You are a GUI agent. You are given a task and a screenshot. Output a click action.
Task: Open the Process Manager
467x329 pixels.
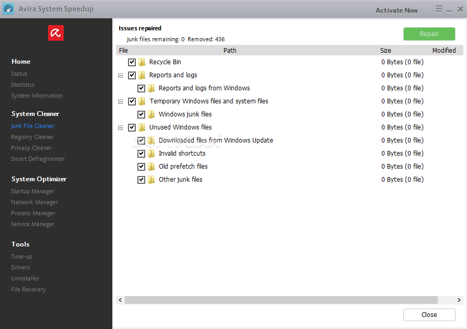coord(33,213)
